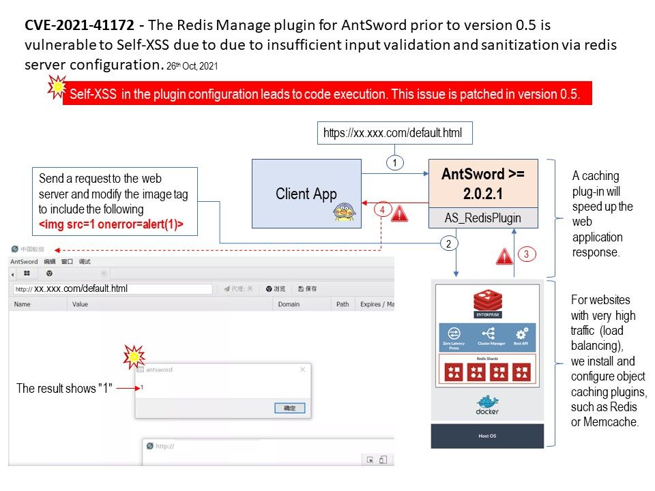Click the window icon in the antsword dialog title
This screenshot has height=491, width=655.
pos(141,370)
